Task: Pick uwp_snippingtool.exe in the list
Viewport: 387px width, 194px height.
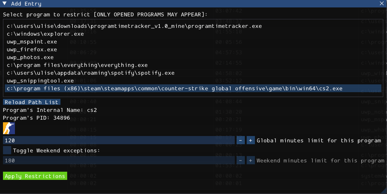Action: coord(193,81)
